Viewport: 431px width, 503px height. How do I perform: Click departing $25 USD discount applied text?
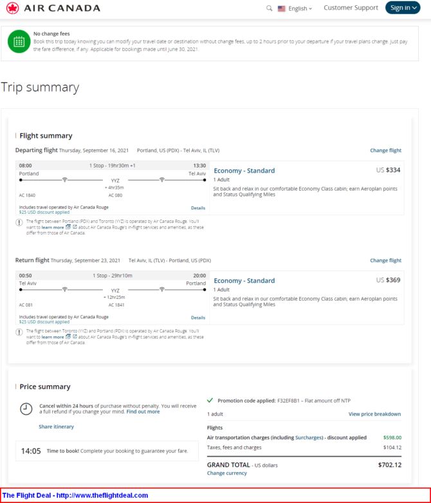pos(44,212)
